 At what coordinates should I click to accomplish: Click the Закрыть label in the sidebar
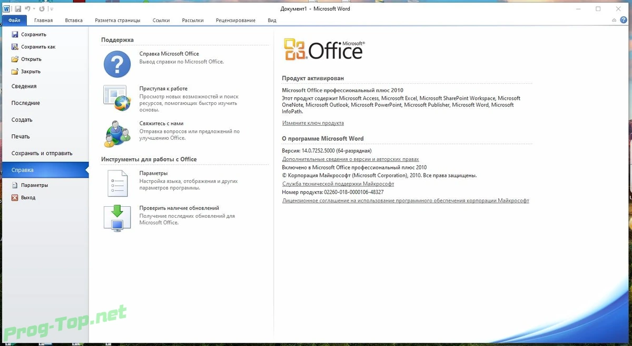31,71
